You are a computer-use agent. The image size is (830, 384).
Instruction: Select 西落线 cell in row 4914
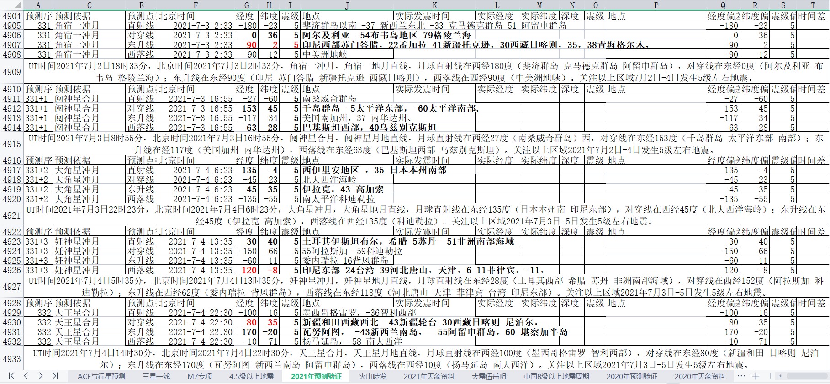(141, 128)
